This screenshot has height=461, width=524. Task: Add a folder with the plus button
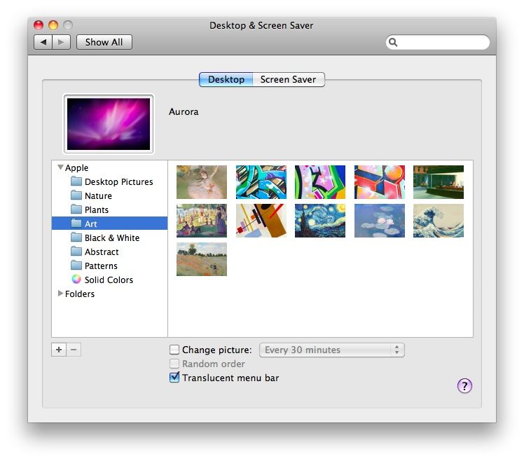click(x=59, y=350)
